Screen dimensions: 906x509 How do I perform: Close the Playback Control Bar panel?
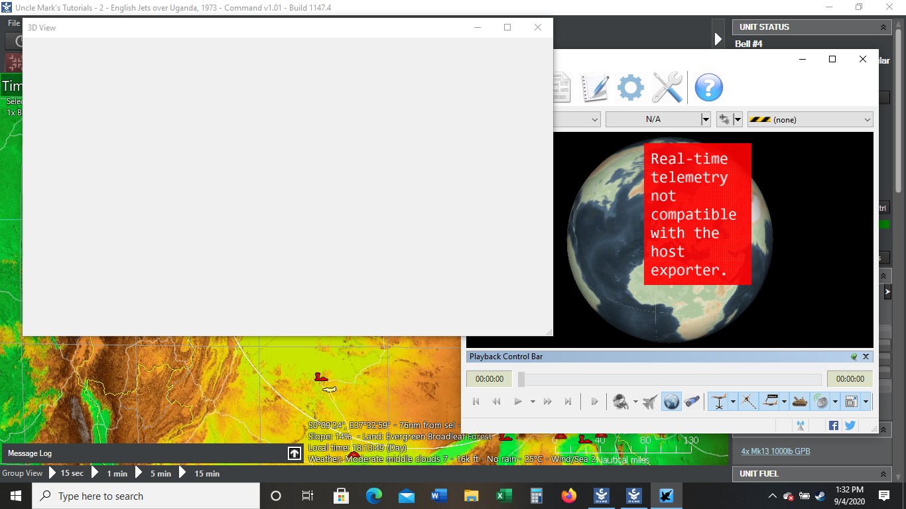(x=866, y=357)
